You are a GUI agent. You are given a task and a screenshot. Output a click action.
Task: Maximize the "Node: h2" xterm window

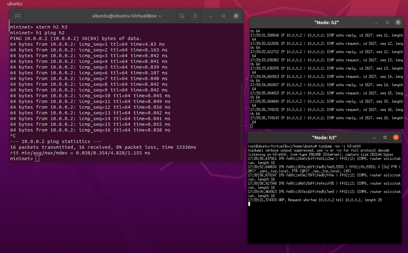pos(387,23)
